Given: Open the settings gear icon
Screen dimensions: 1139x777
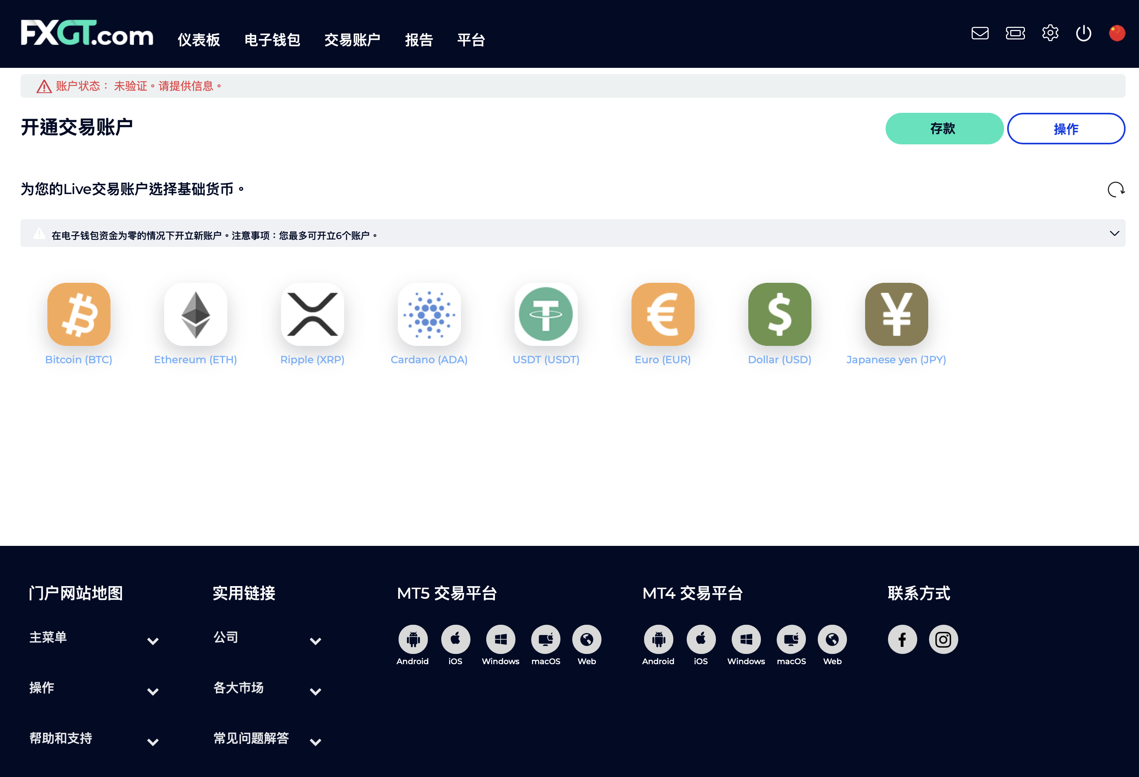Looking at the screenshot, I should [x=1050, y=33].
